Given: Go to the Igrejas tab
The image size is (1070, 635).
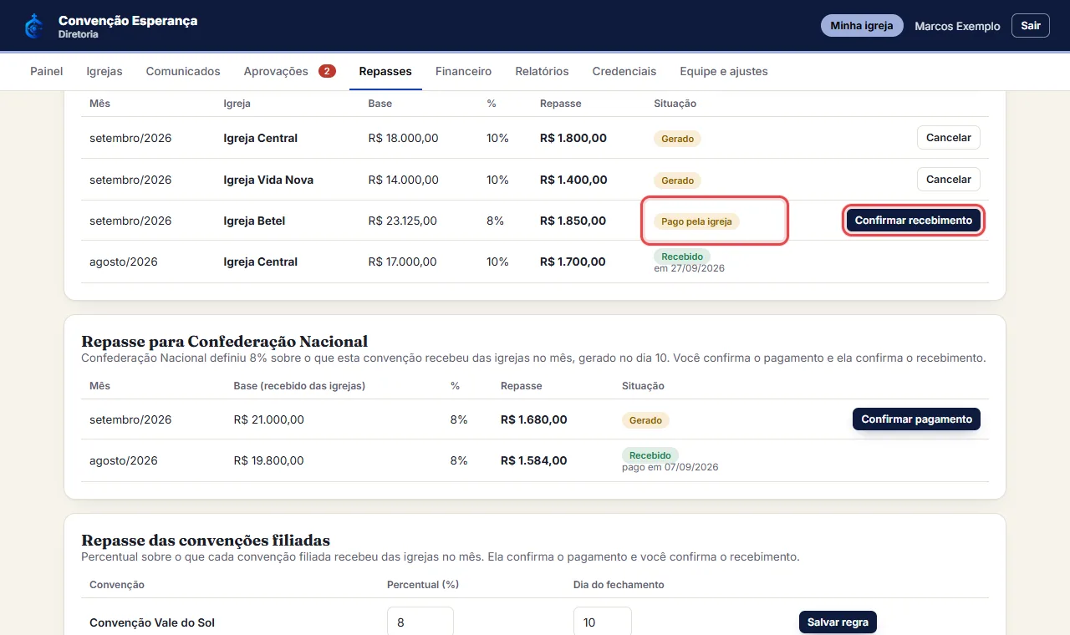Looking at the screenshot, I should click(x=104, y=71).
